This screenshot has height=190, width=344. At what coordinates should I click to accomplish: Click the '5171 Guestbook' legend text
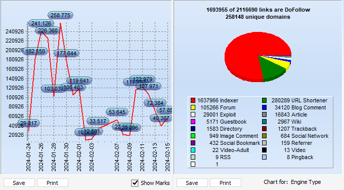227,122
